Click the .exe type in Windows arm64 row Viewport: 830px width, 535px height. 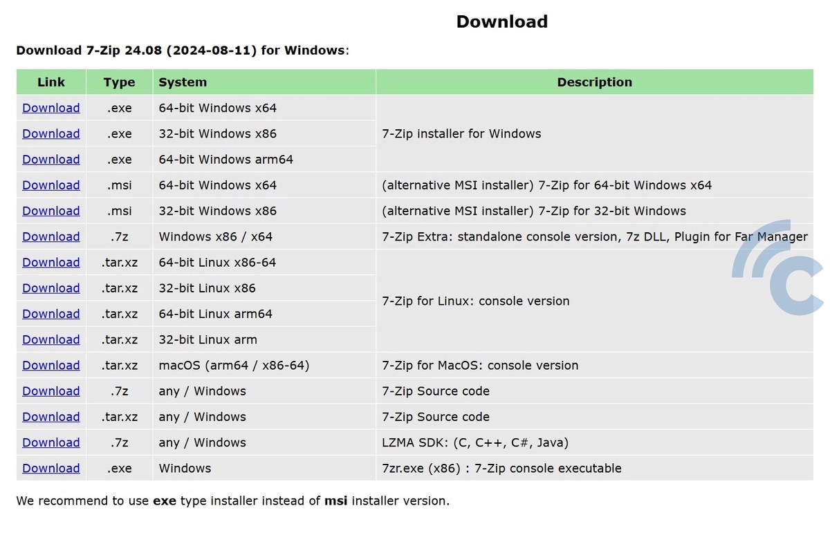(x=119, y=159)
